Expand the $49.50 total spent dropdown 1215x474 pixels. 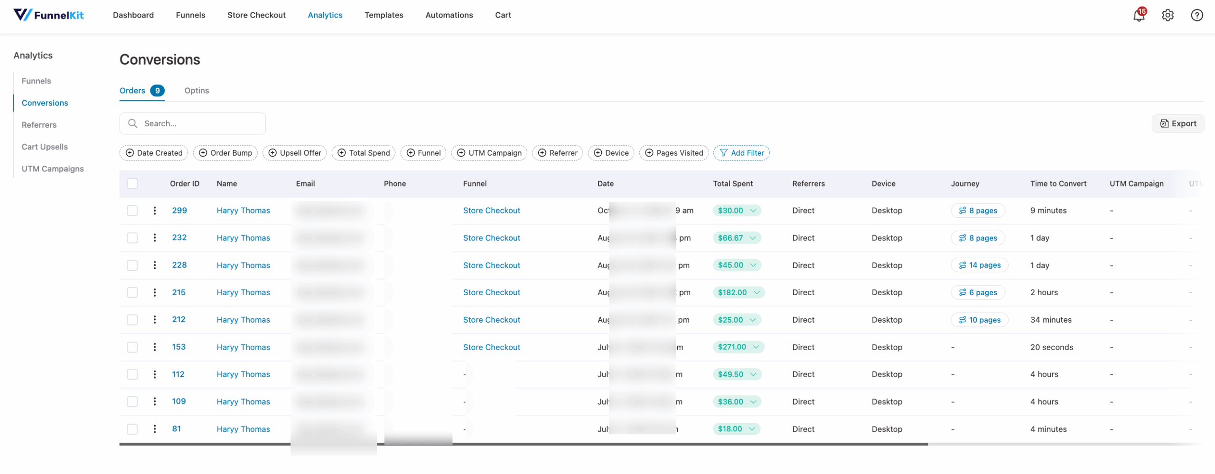click(737, 374)
